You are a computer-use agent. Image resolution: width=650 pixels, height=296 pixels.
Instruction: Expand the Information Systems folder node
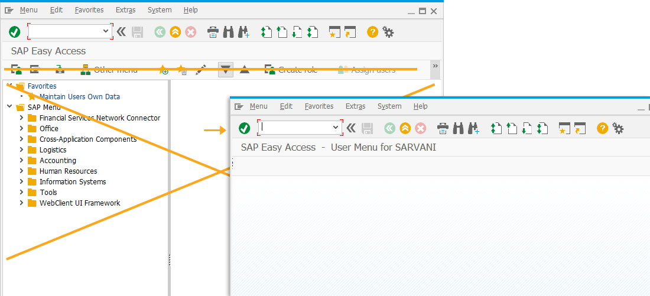point(21,181)
